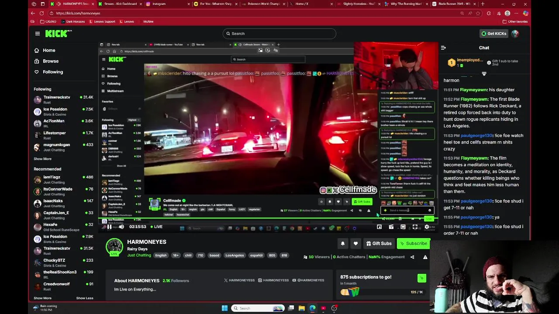This screenshot has width=559, height=314.
Task: Open Lenovo Support bookmark
Action: (x=102, y=21)
